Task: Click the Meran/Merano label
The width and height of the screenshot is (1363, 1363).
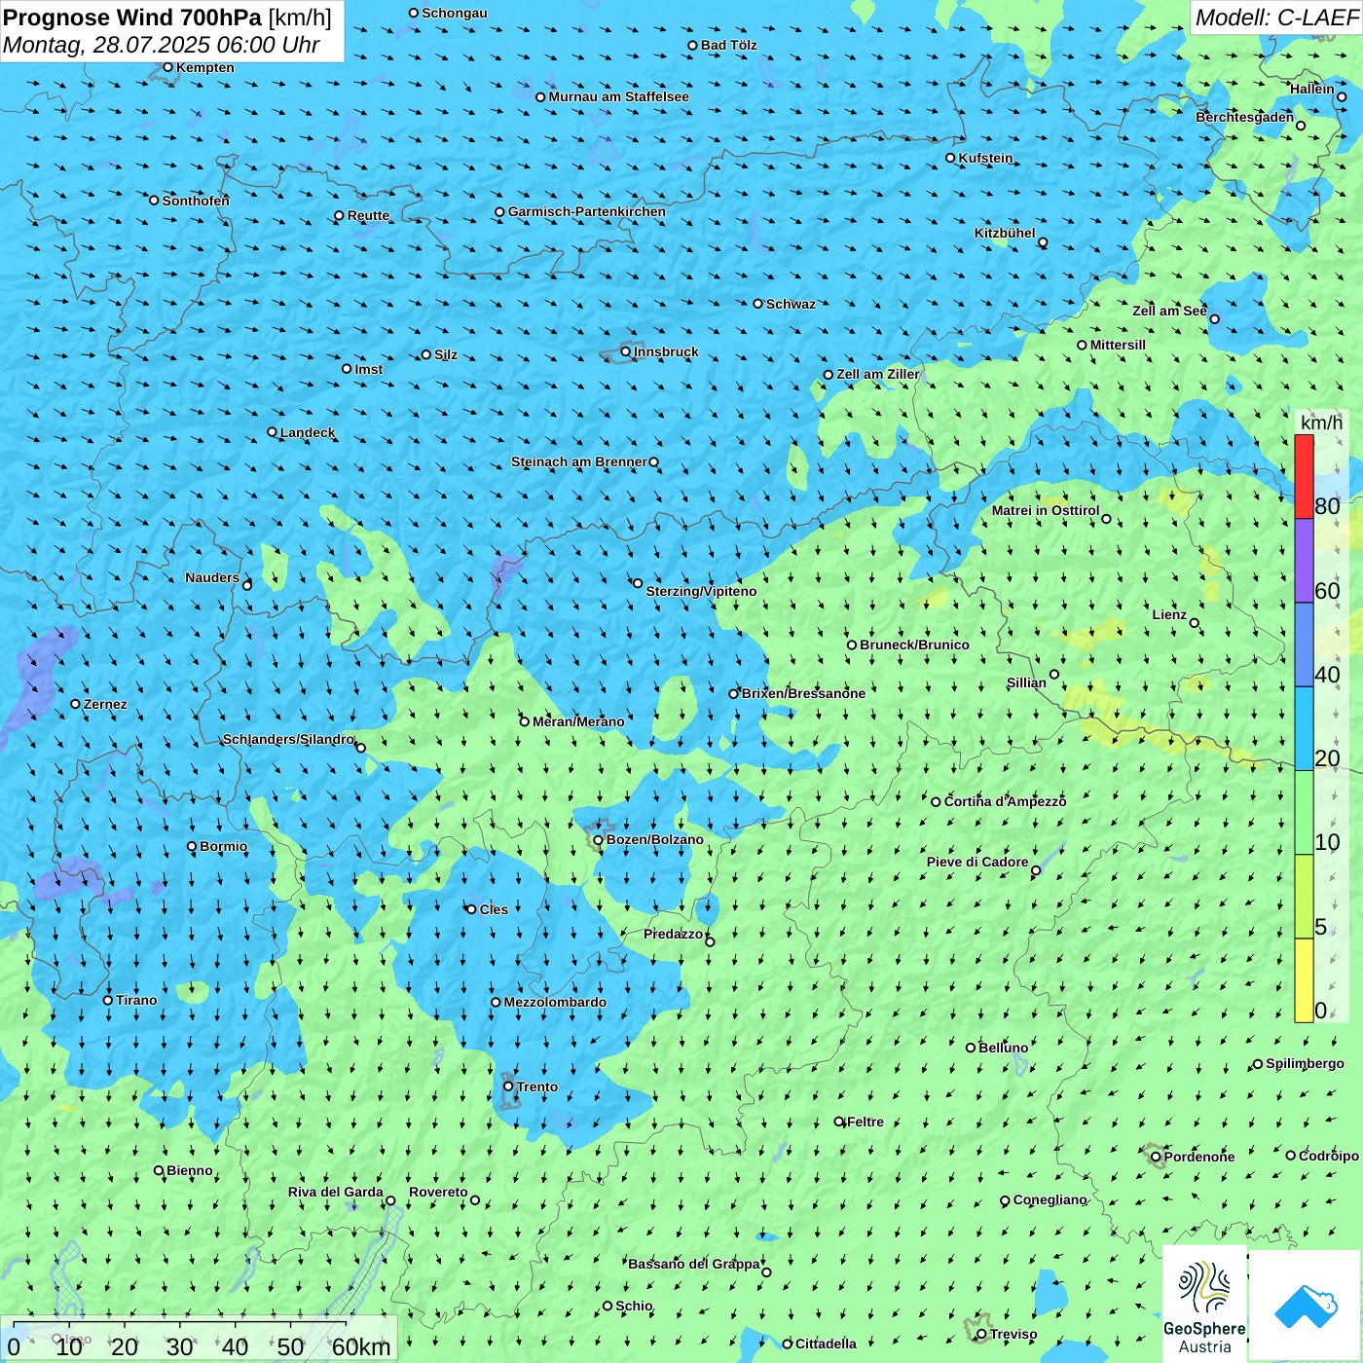Action: [x=578, y=721]
